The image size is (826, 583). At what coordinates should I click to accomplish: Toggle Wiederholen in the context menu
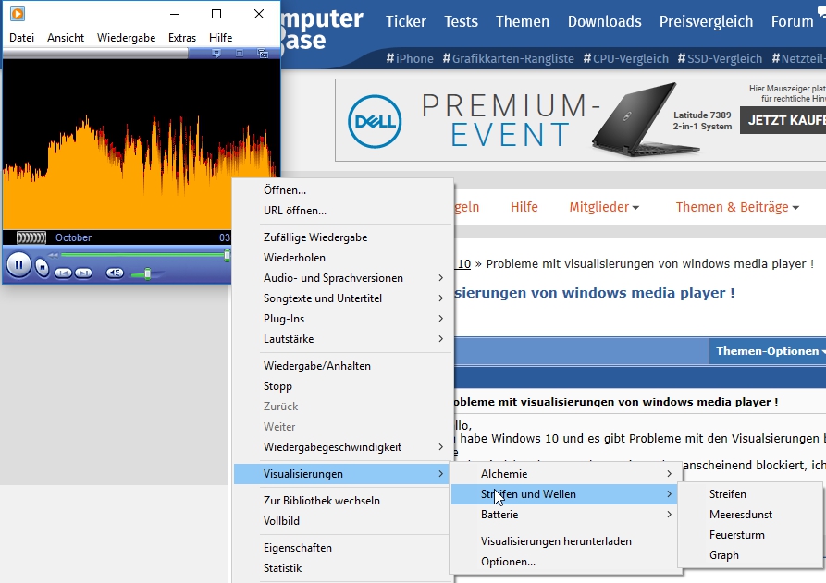point(343,258)
